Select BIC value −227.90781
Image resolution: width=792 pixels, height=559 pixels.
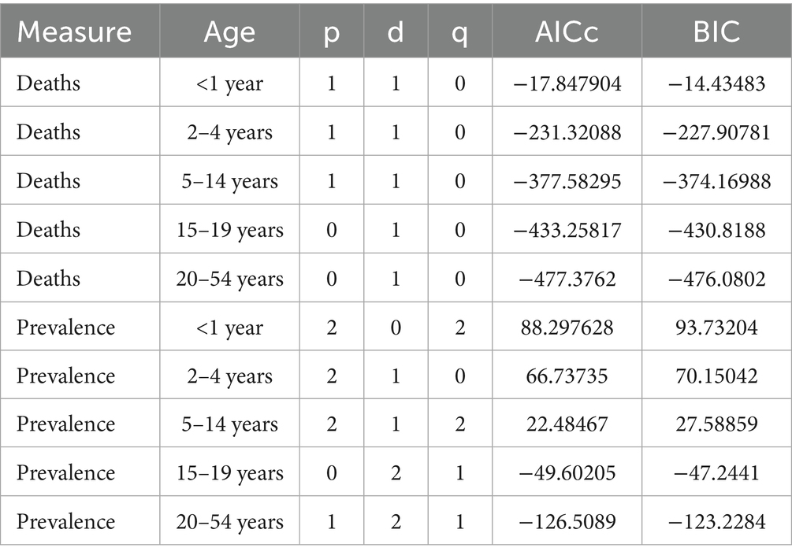coord(716,132)
